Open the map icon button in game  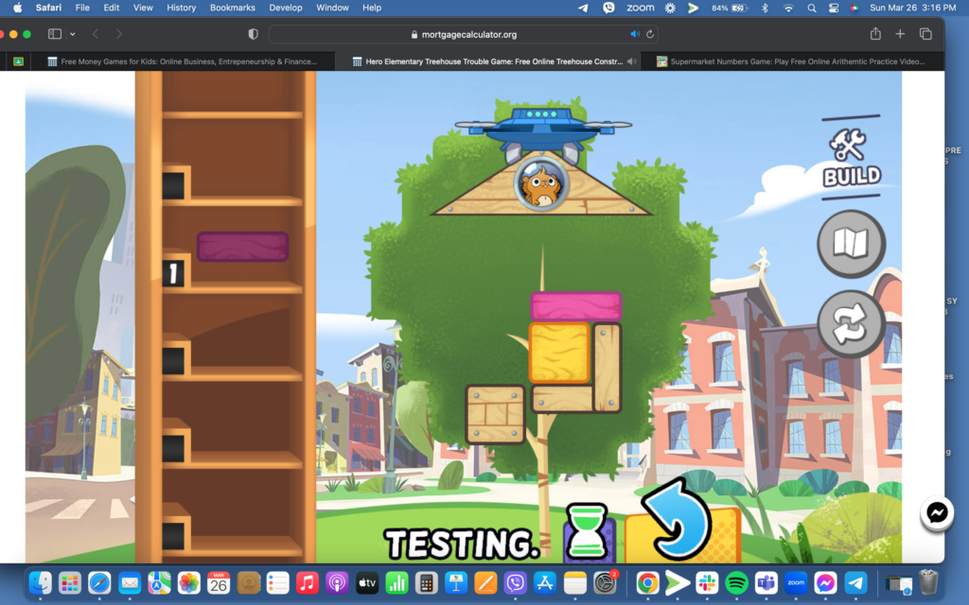851,244
